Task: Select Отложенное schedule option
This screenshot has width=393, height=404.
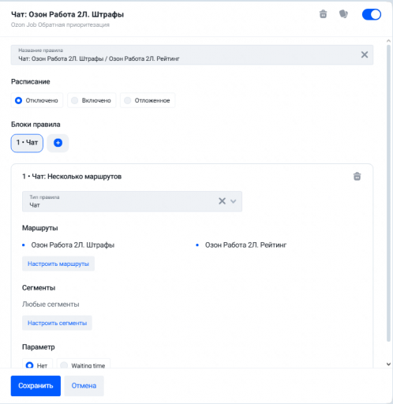Action: 148,100
